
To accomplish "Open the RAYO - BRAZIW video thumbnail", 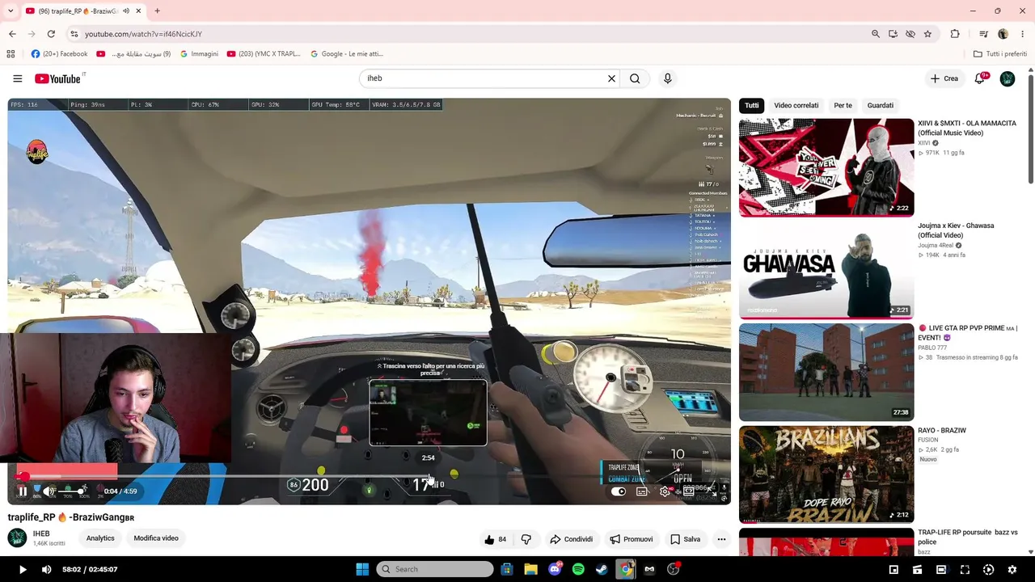I will pyautogui.click(x=826, y=474).
